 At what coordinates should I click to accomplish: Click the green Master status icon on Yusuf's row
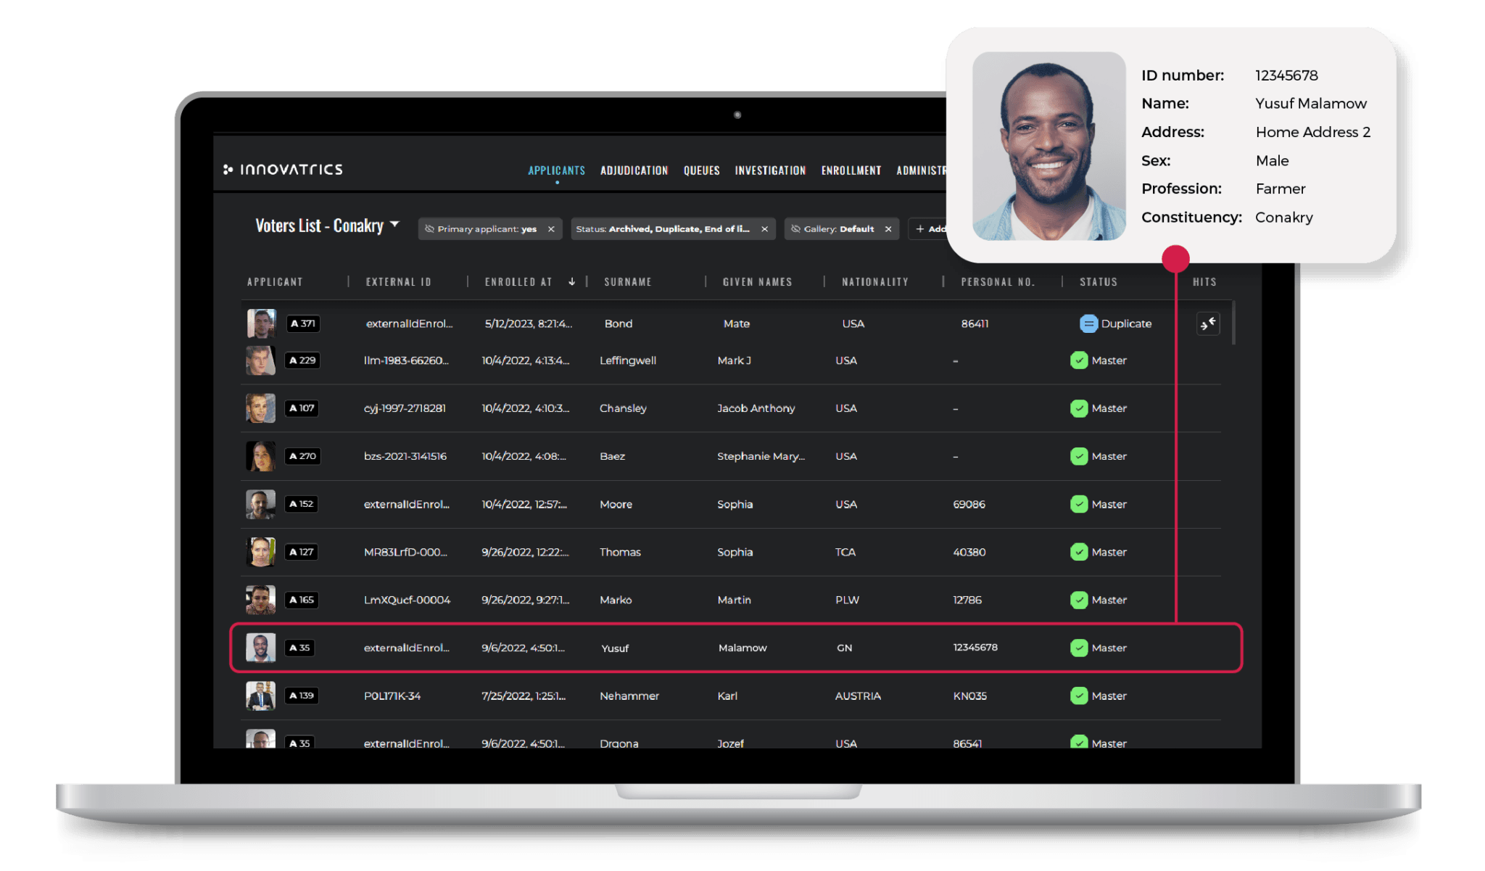point(1080,648)
